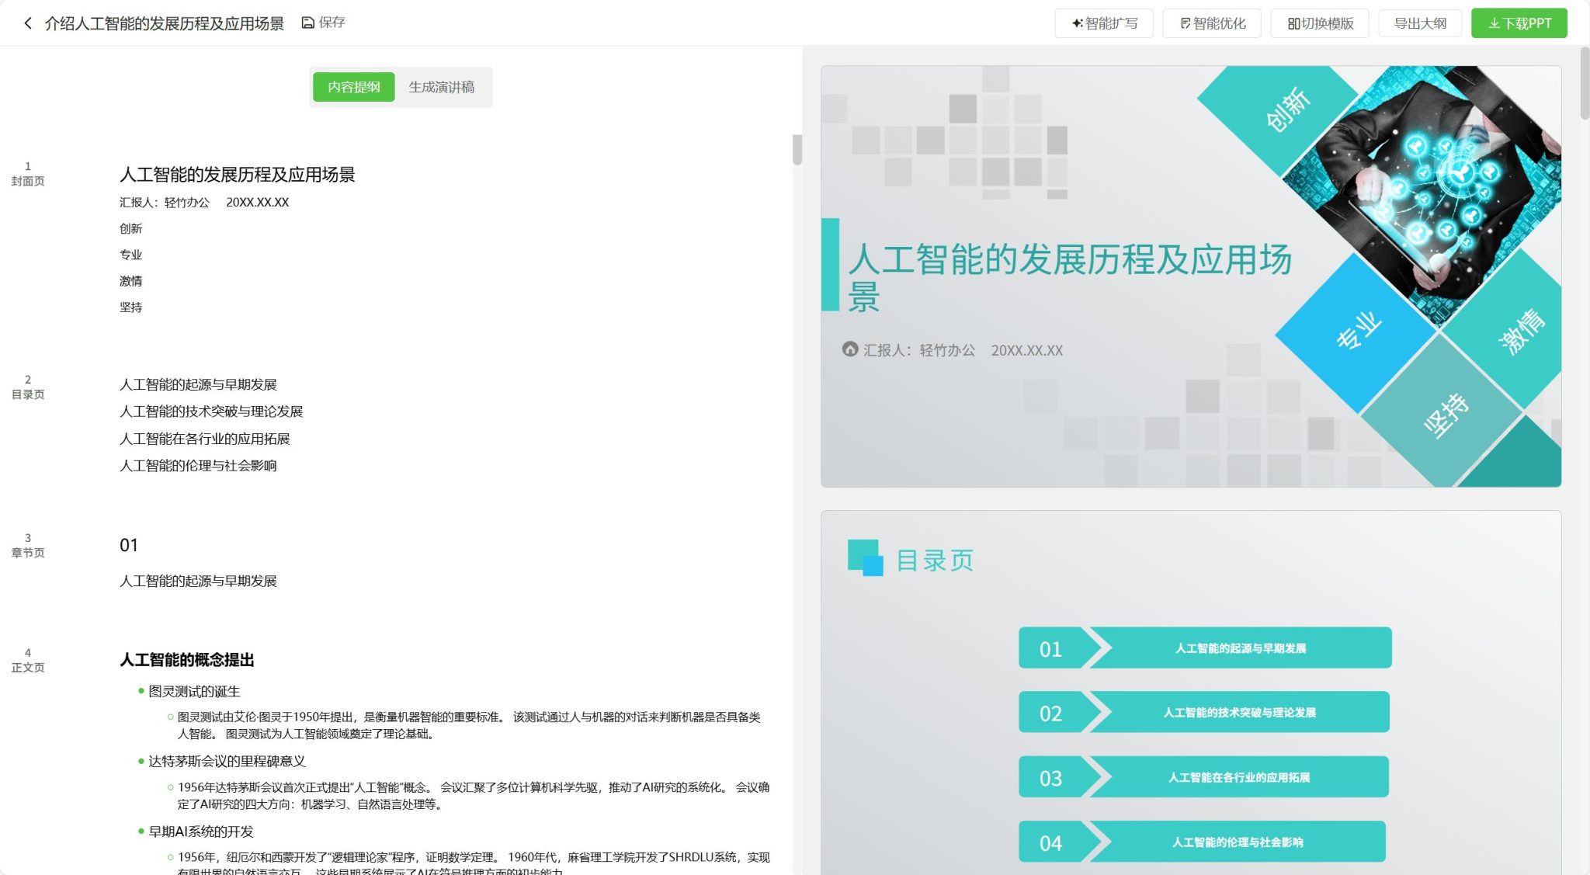Screen dimensions: 1590x875
Task: Click the 保存 save icon
Action: [308, 23]
